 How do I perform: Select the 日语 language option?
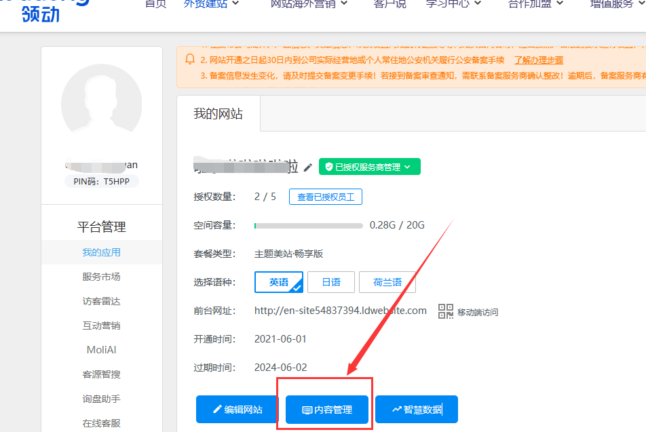tap(331, 282)
